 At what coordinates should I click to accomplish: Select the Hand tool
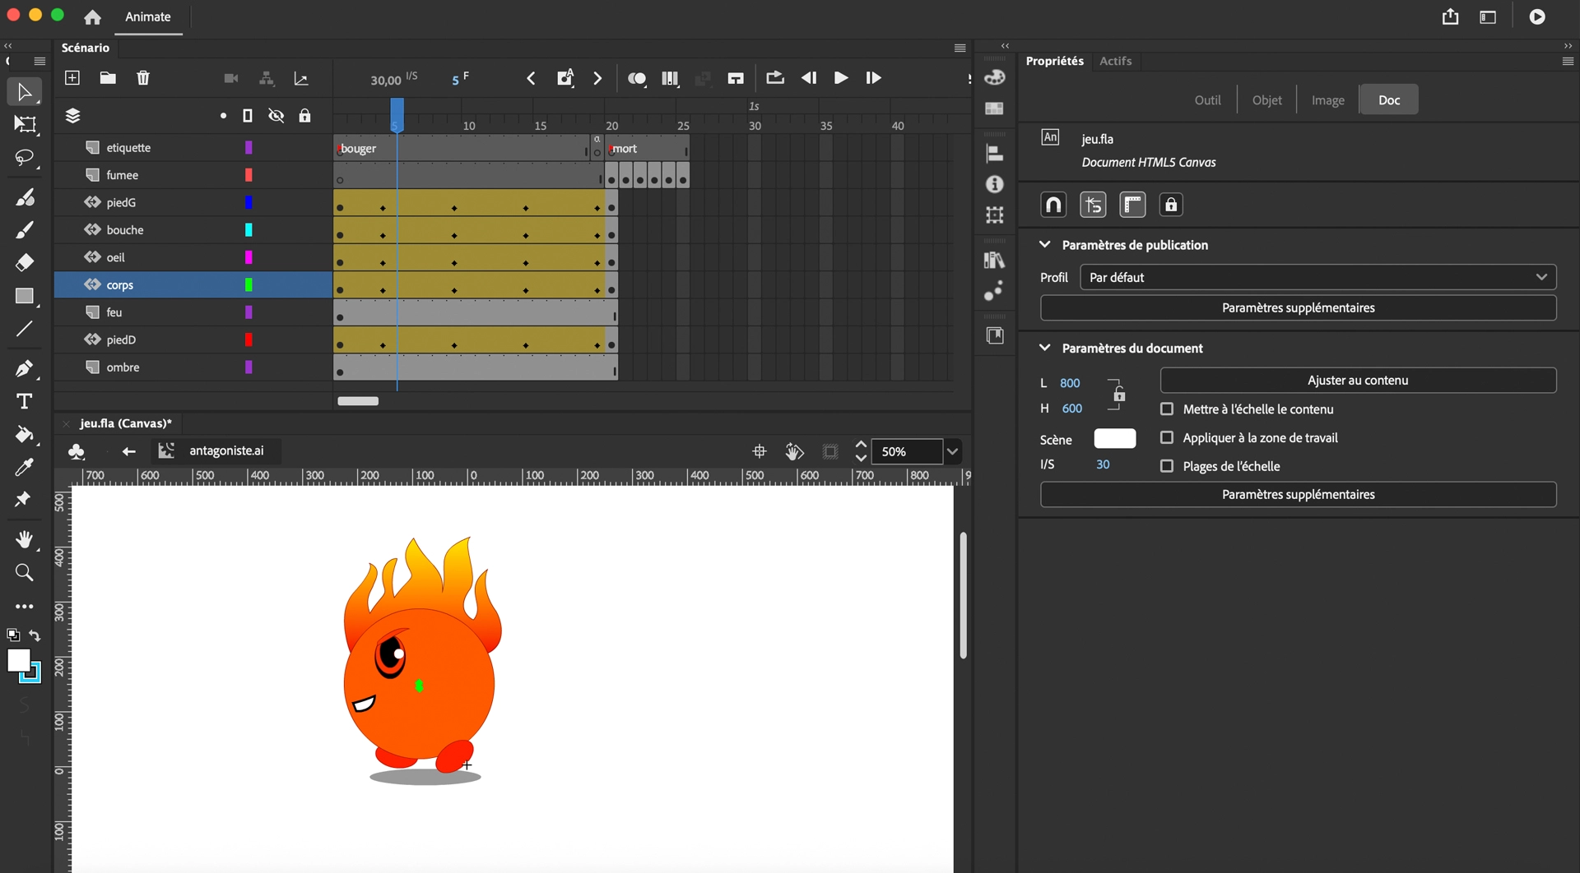tap(25, 539)
